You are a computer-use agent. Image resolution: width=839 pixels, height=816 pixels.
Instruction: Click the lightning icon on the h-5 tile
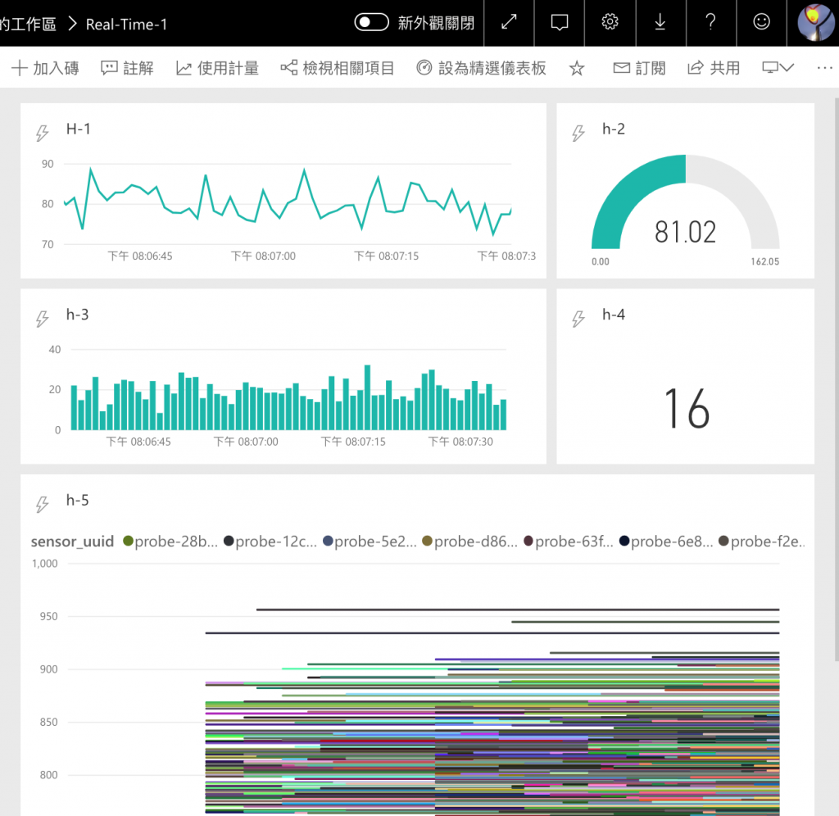[x=43, y=504]
